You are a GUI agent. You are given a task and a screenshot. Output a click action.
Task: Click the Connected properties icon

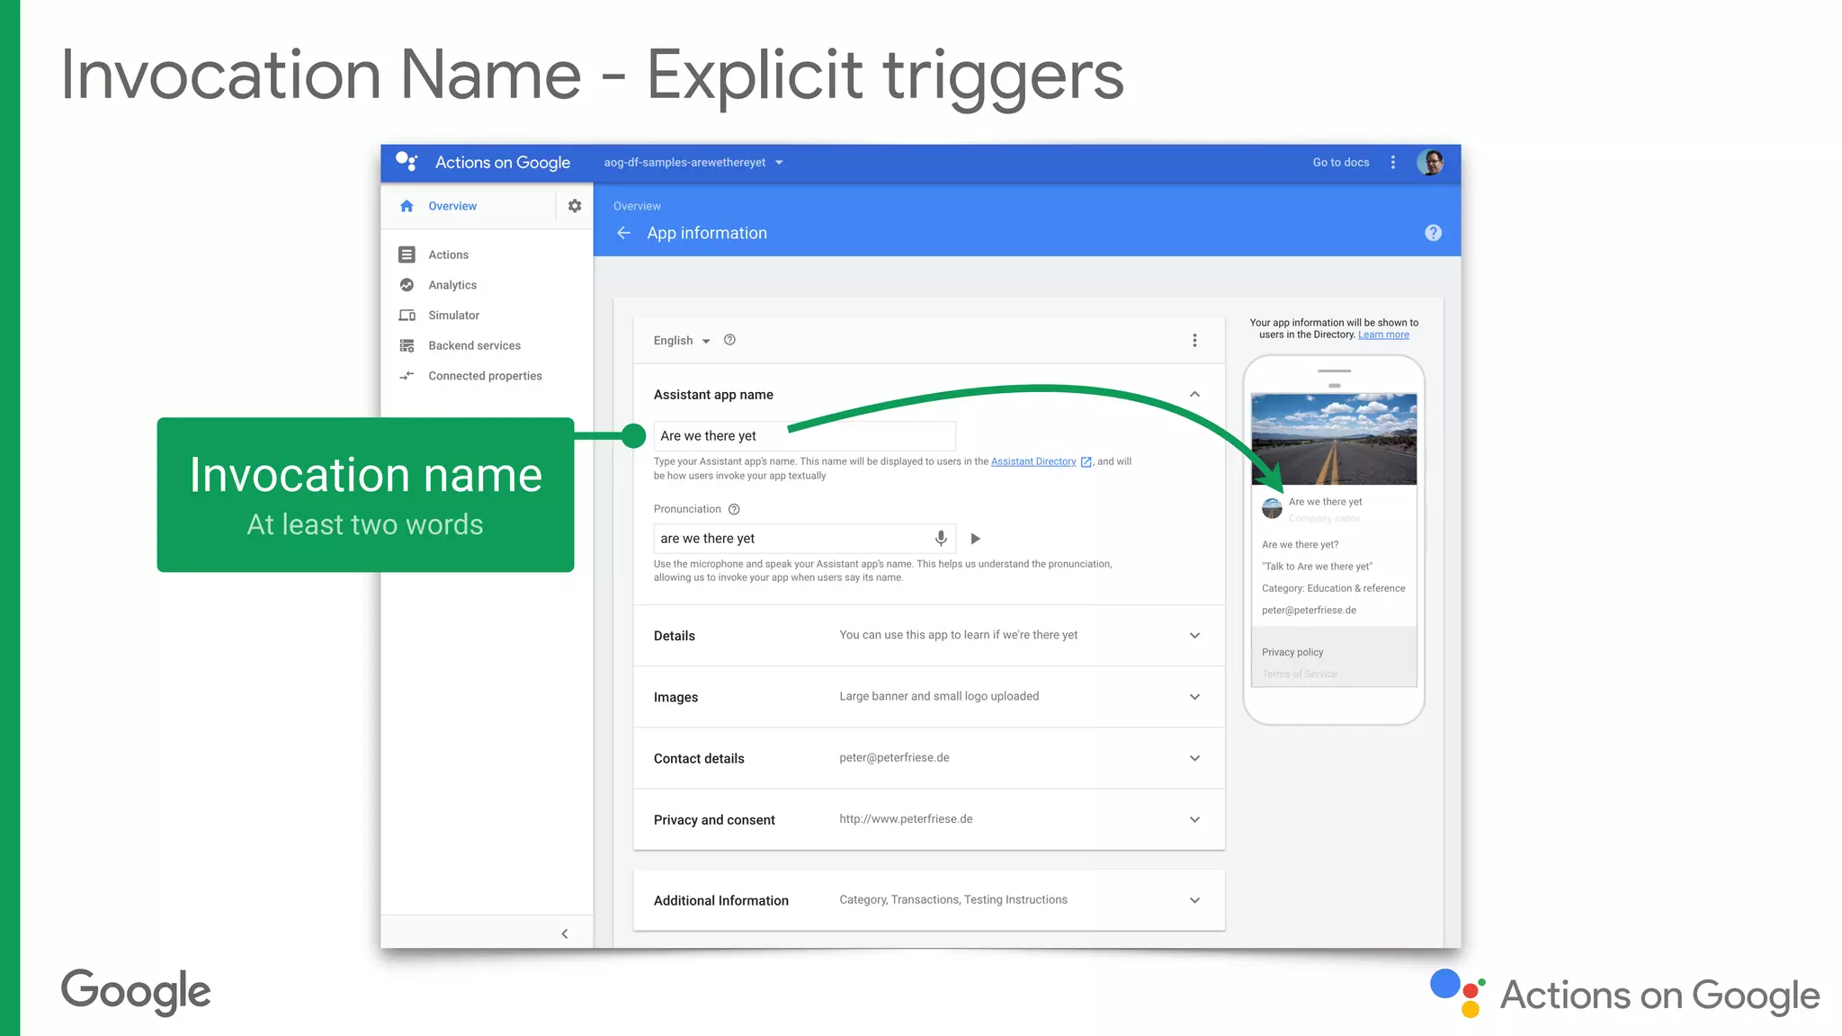pyautogui.click(x=407, y=376)
